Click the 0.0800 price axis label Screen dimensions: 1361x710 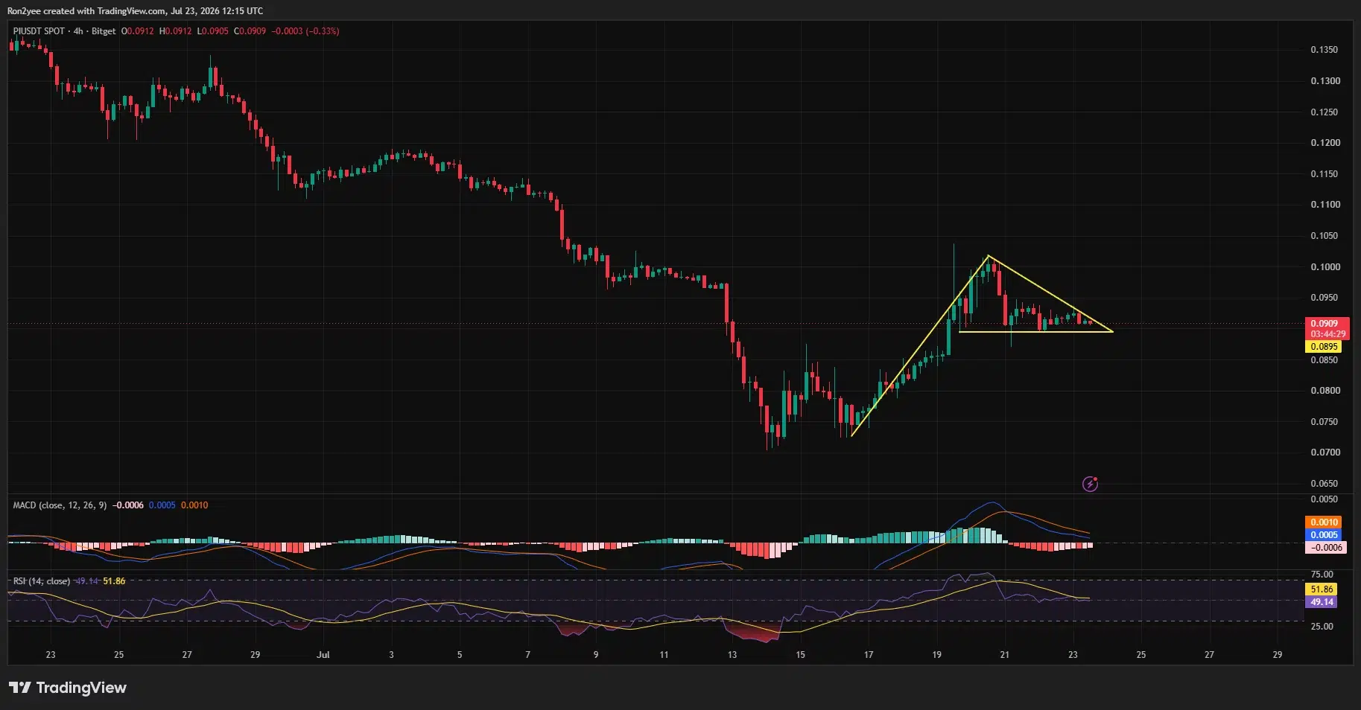pos(1324,391)
